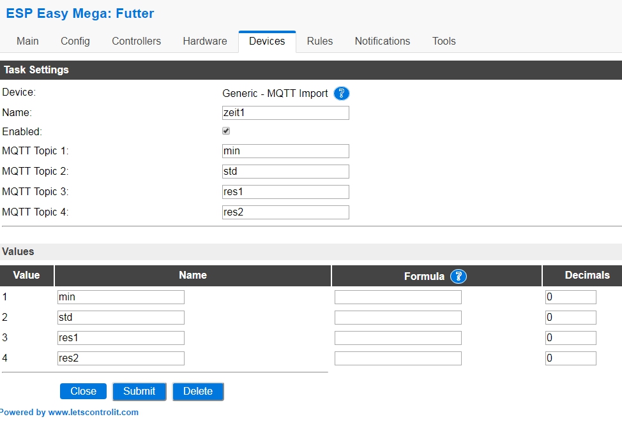The height and width of the screenshot is (440, 622).
Task: Focus the formula field for value 1
Action: click(398, 297)
